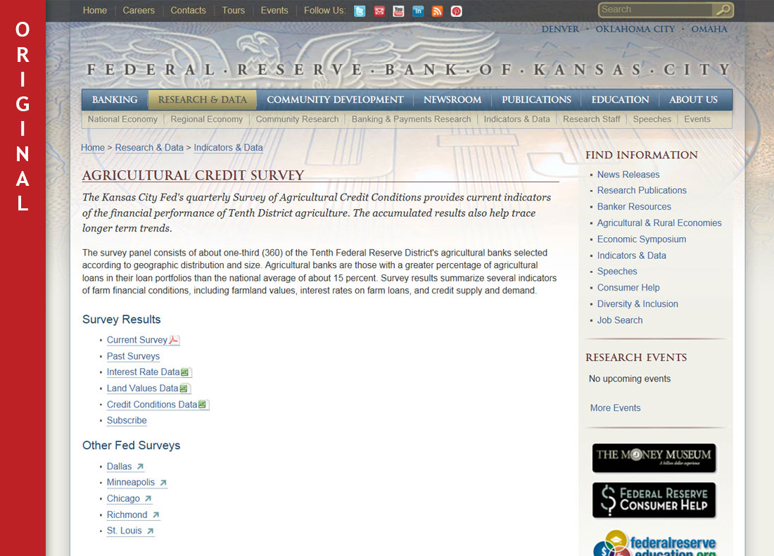The image size is (774, 556).
Task: Open Careers in the top bar
Action: tap(139, 11)
